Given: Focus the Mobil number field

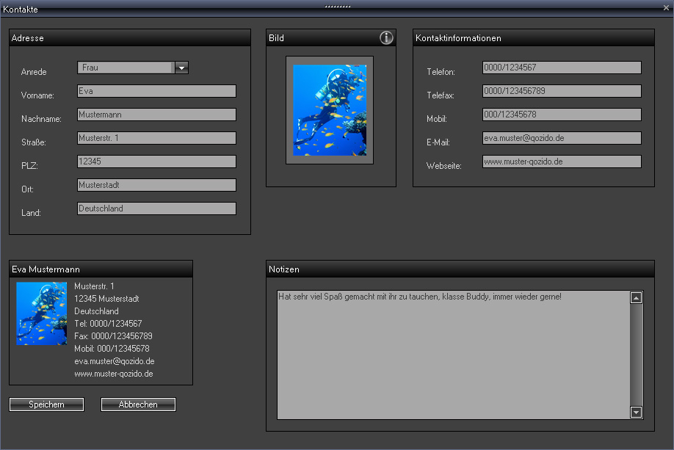Looking at the screenshot, I should 562,115.
